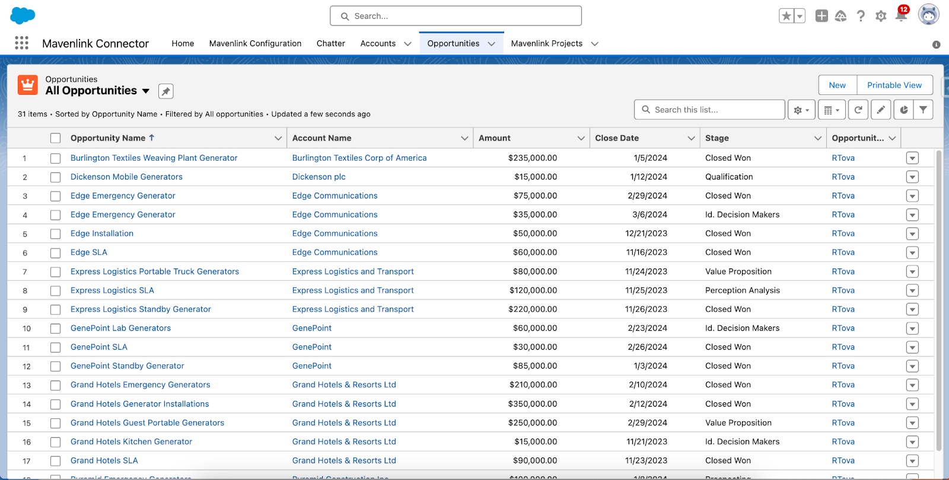Open the Display As table menu
Image resolution: width=949 pixels, height=480 pixels.
(x=832, y=110)
